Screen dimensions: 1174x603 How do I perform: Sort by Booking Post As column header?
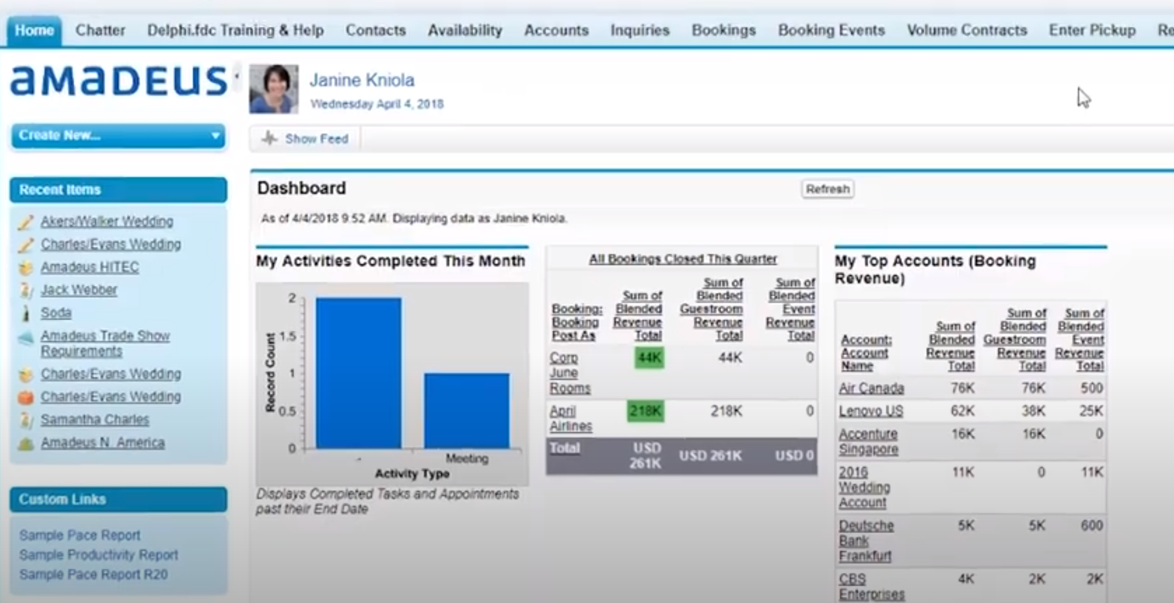(577, 322)
